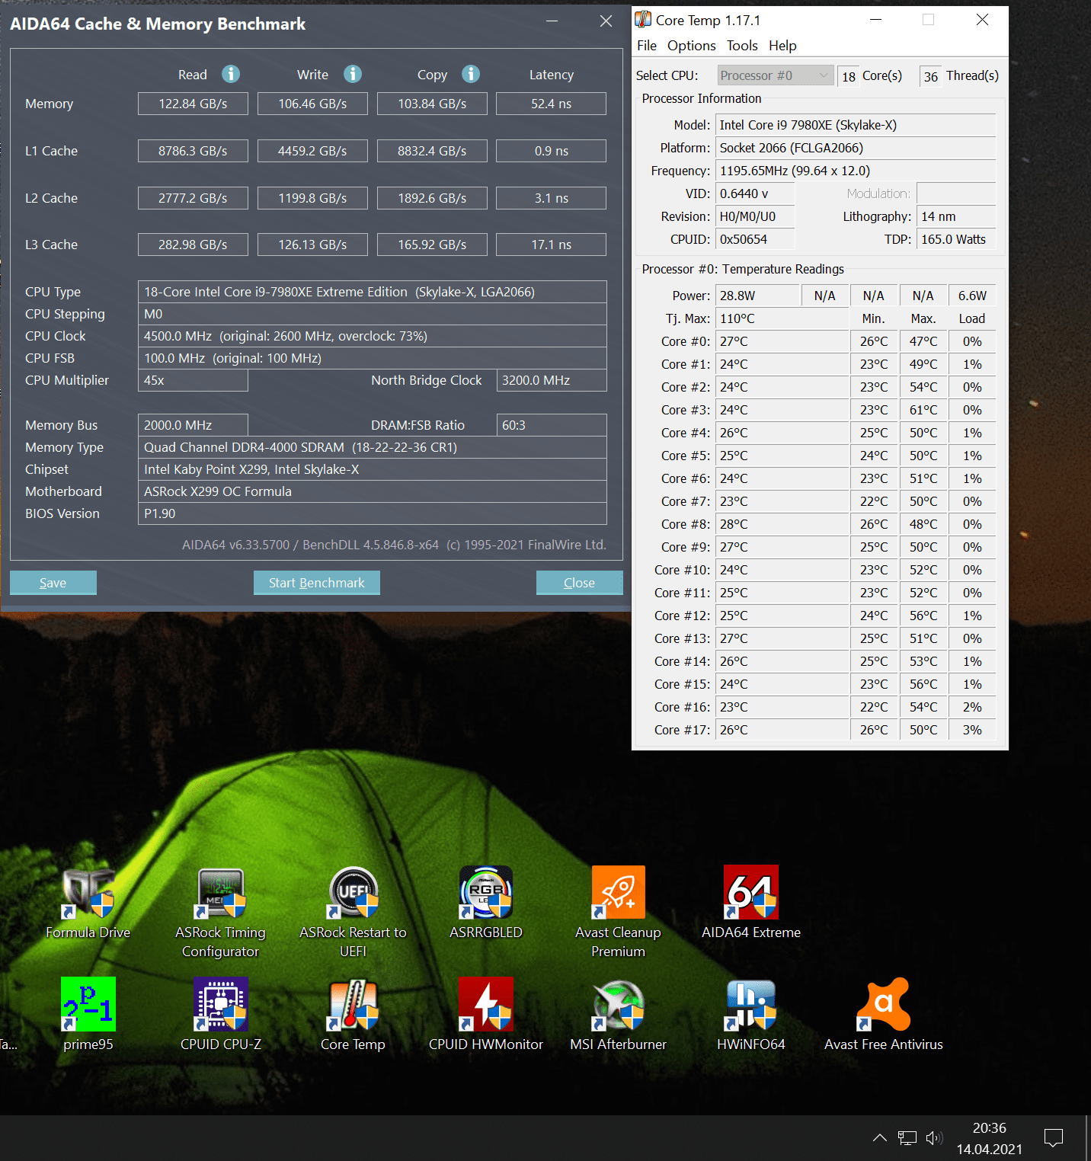Launch ASRock Restart to UEFI shortcut

(x=354, y=913)
